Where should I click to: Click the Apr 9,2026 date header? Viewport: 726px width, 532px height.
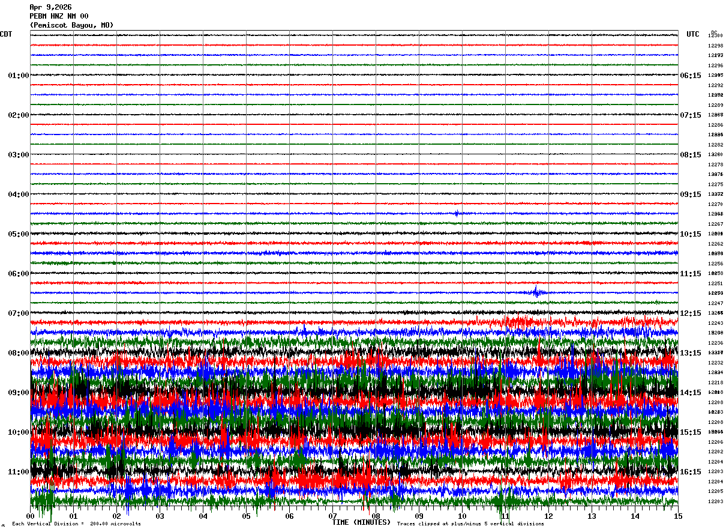click(x=50, y=7)
